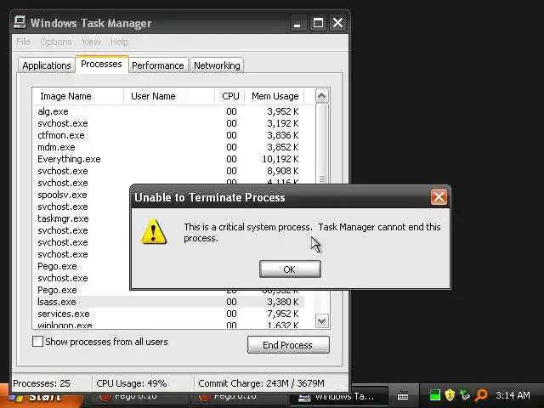The height and width of the screenshot is (408, 544).
Task: Click the OK button in the error dialog
Action: tap(290, 269)
